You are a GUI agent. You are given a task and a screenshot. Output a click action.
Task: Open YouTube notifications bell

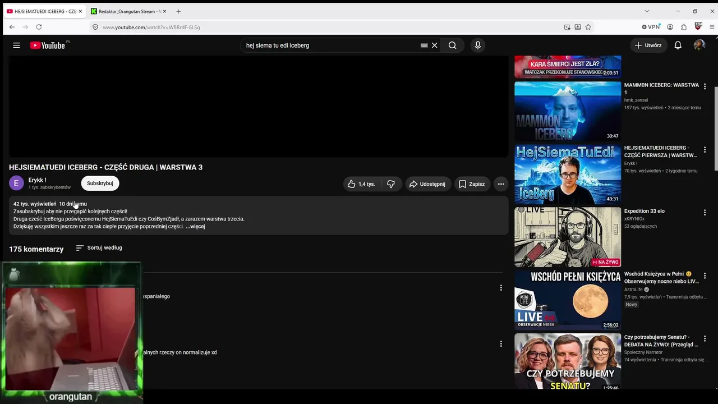point(678,45)
